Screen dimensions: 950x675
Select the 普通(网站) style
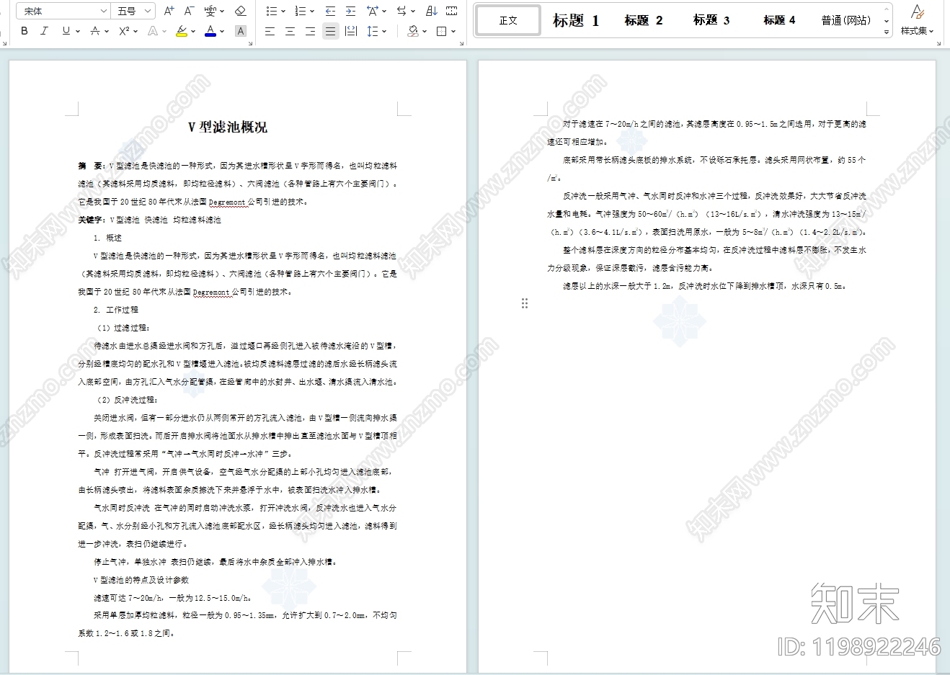click(x=846, y=20)
